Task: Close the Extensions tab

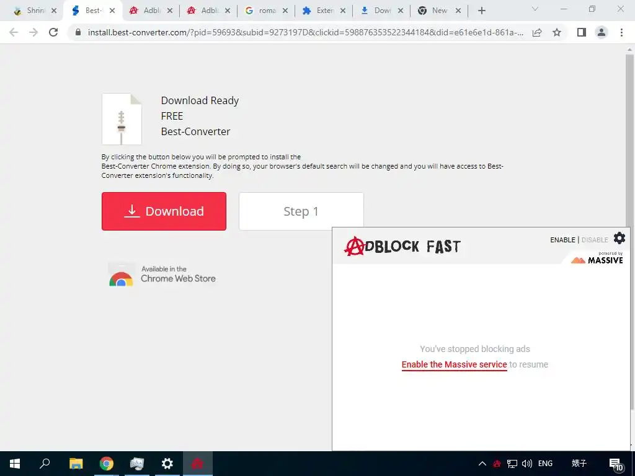Action: pos(343,11)
